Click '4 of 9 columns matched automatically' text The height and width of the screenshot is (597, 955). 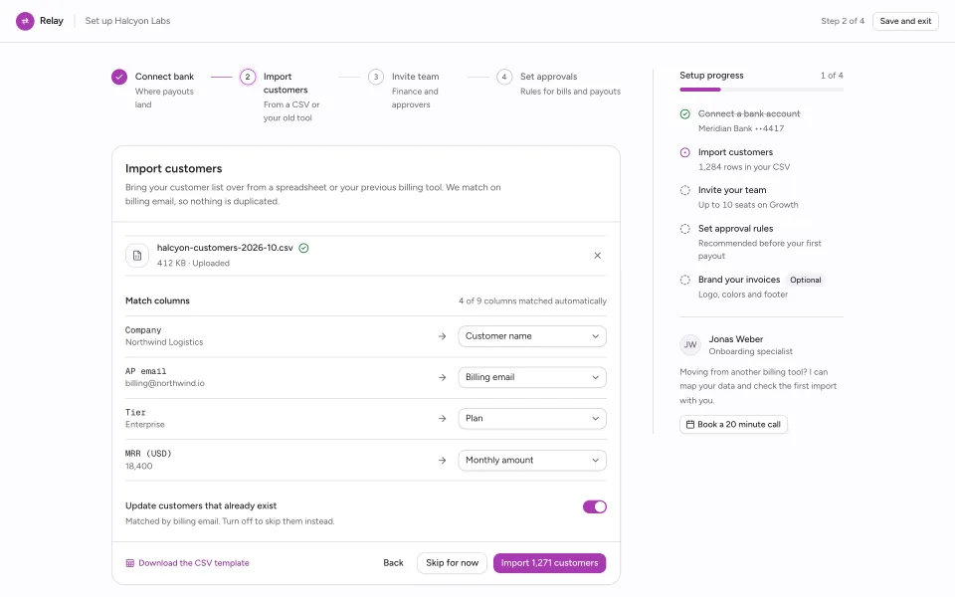pyautogui.click(x=532, y=300)
